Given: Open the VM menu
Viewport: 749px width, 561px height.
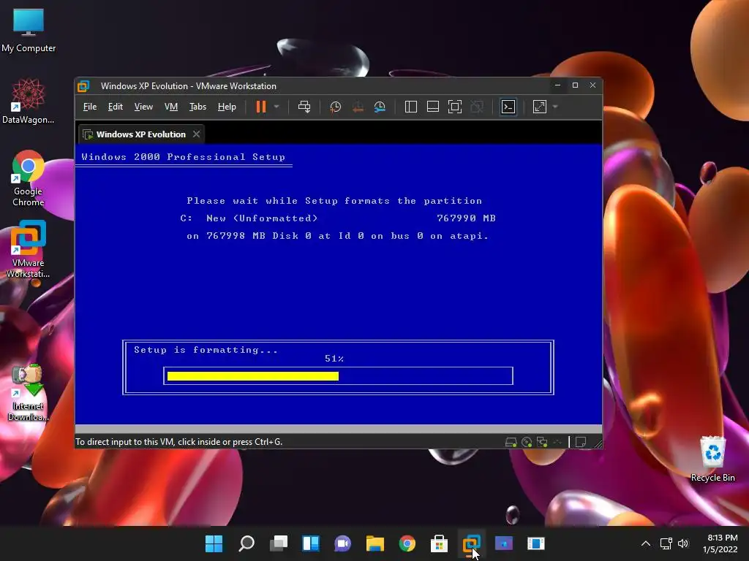Looking at the screenshot, I should pyautogui.click(x=171, y=107).
